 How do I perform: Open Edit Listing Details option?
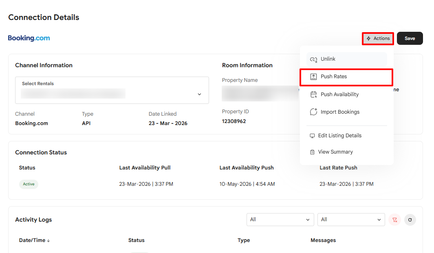point(346,135)
